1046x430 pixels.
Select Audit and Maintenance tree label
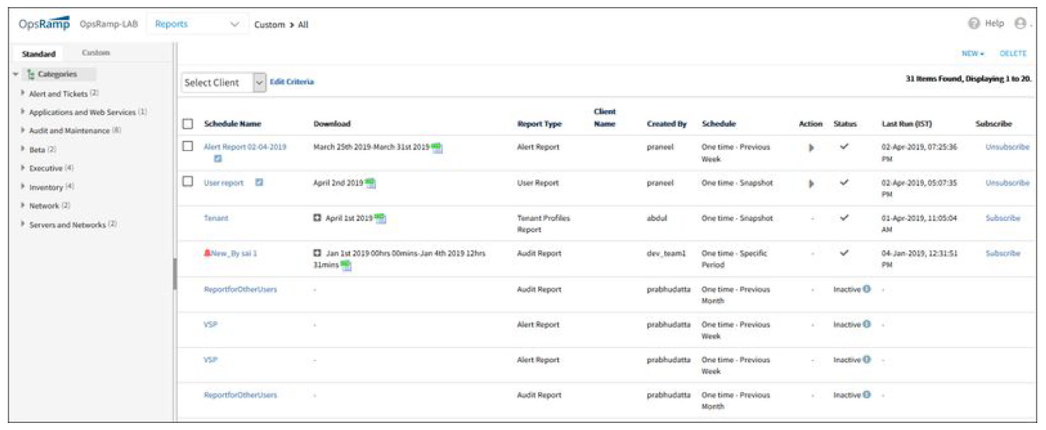69,131
